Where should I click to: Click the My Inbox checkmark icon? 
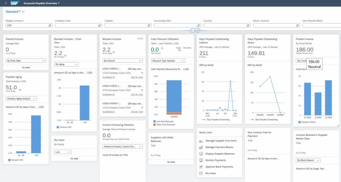201,173
